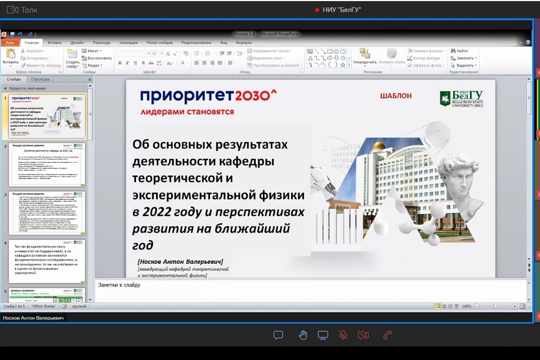Open the Структура outline pane tab
Viewport: 540px width, 360px height.
40,79
